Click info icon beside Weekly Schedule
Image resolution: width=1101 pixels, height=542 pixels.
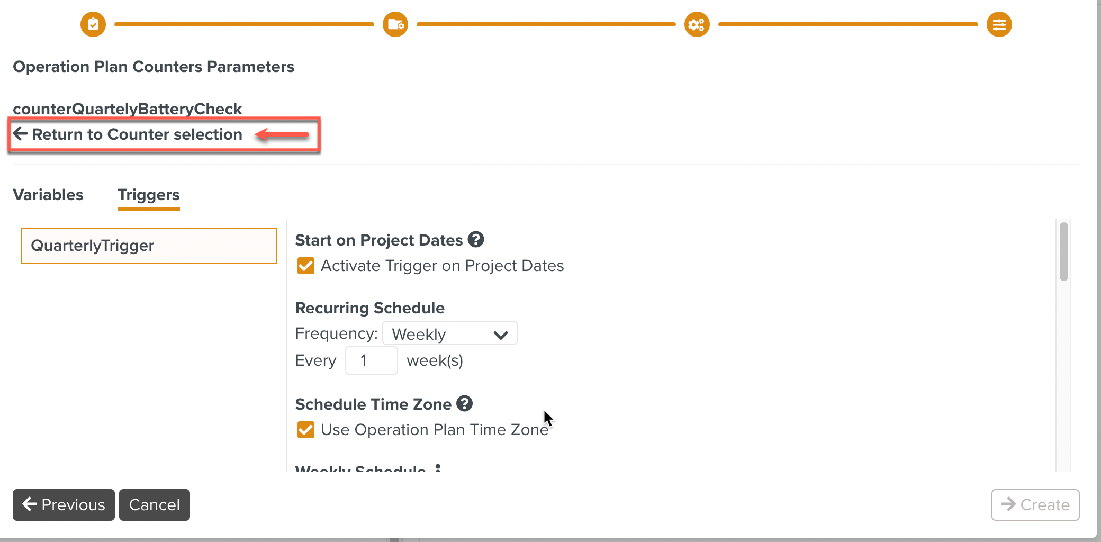pyautogui.click(x=438, y=468)
